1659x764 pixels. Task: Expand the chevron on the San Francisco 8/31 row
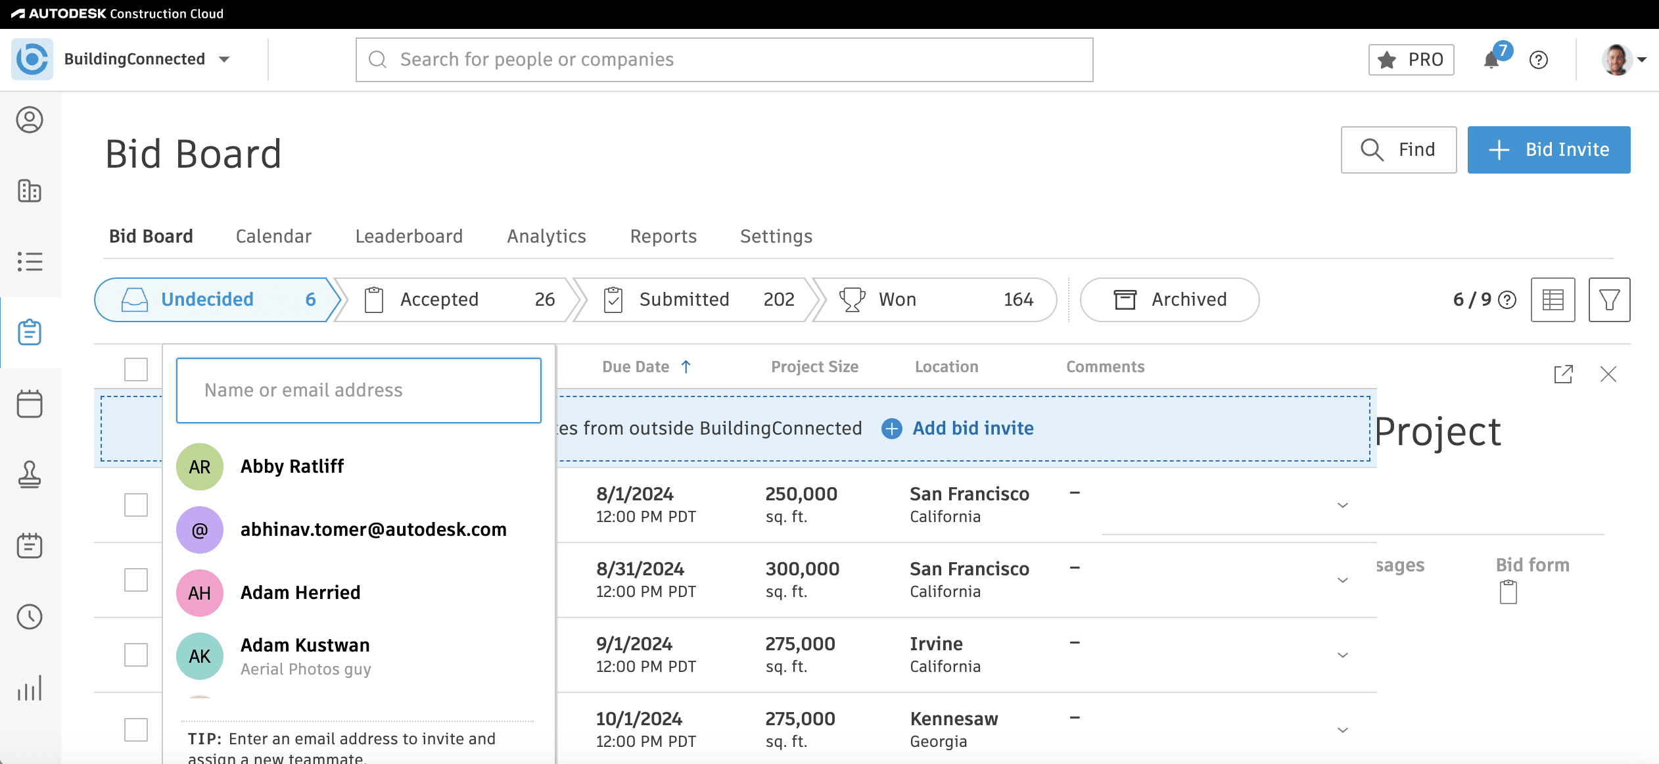tap(1342, 580)
